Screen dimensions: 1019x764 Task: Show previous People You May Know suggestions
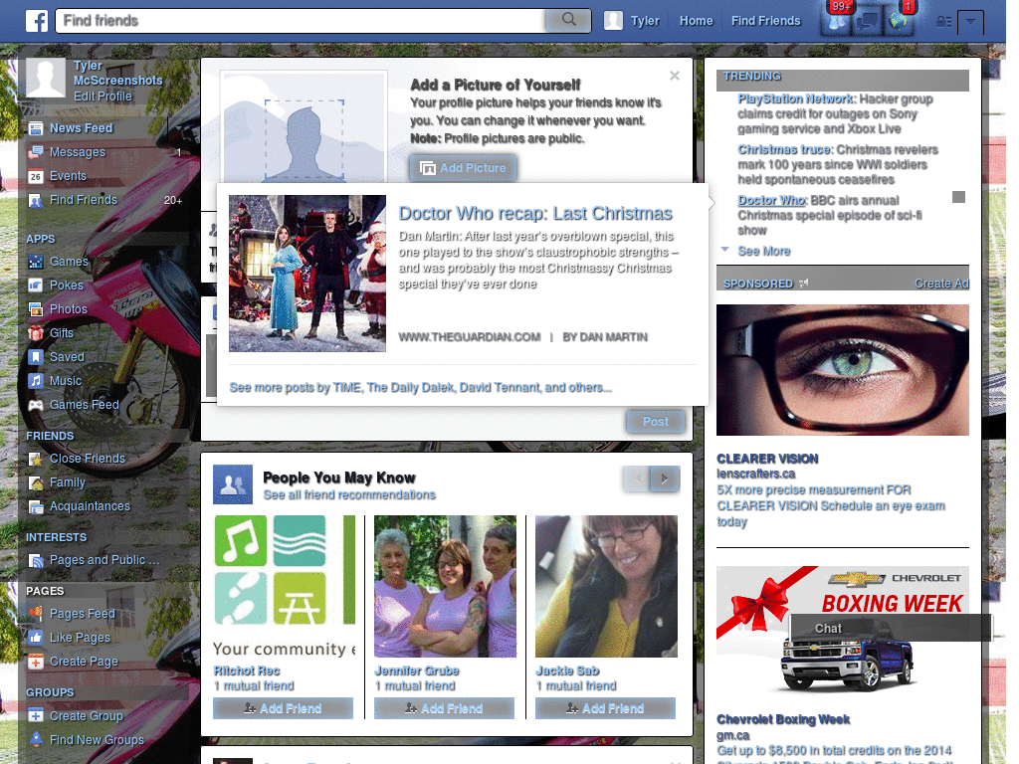point(637,479)
